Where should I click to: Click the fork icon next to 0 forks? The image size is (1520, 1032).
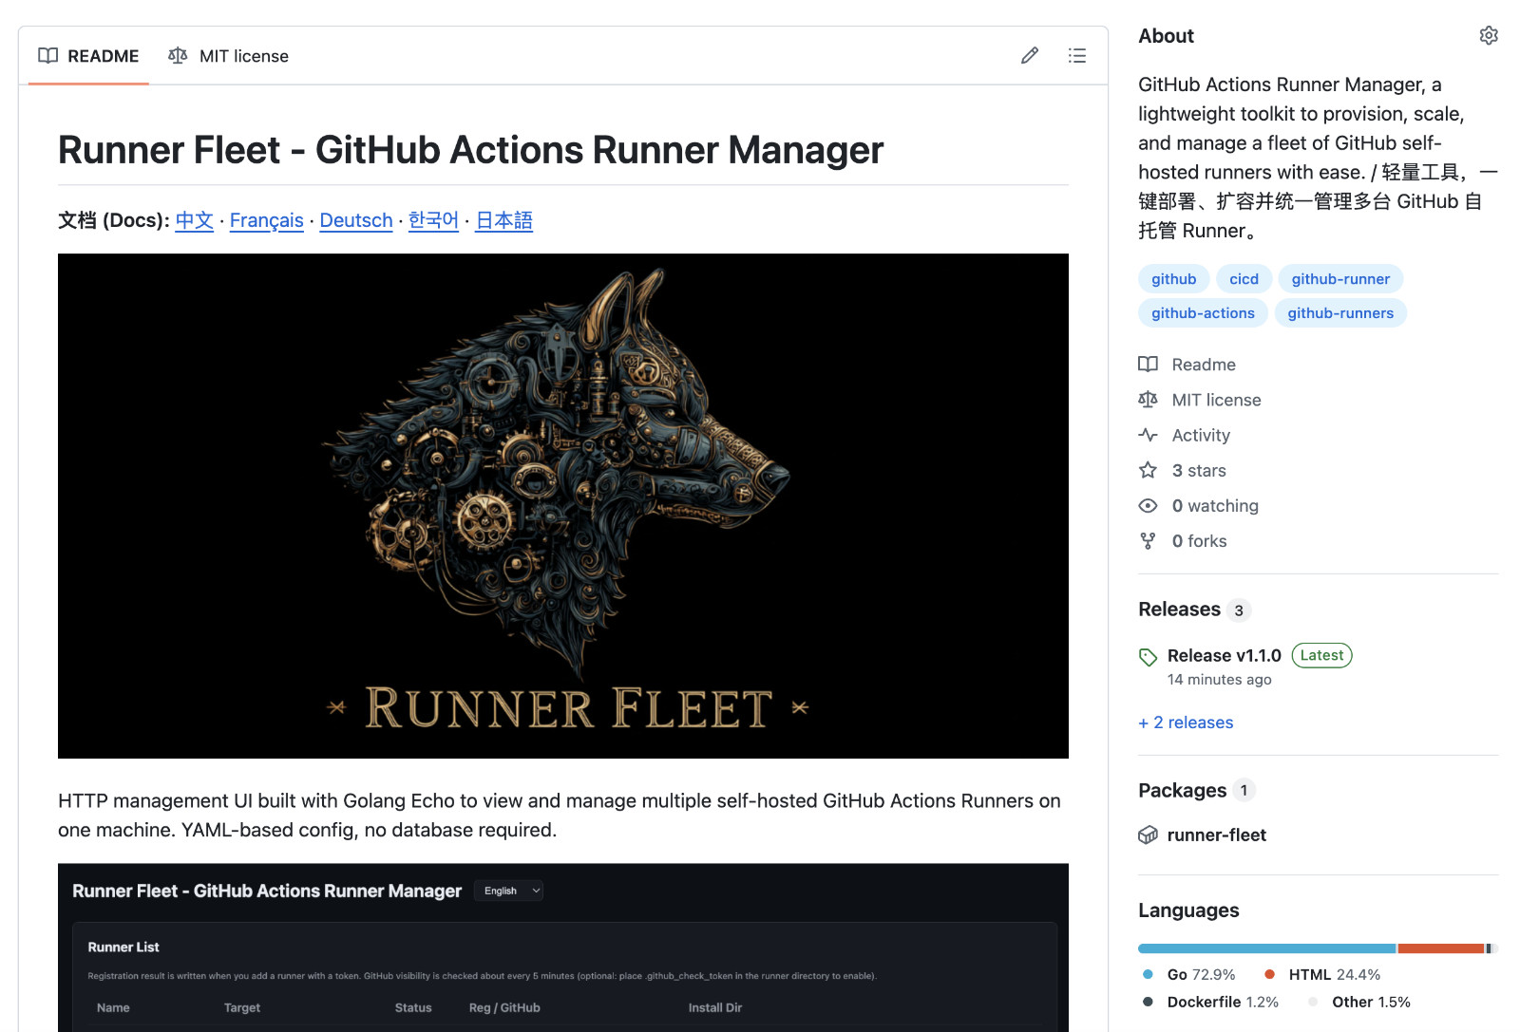(x=1148, y=540)
